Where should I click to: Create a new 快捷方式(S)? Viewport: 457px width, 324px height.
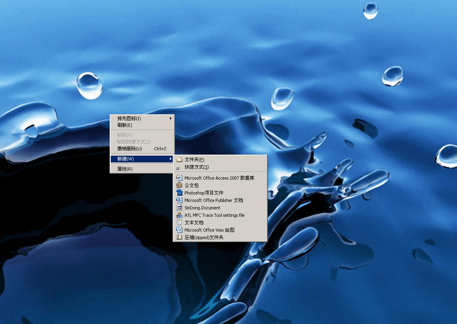point(220,167)
